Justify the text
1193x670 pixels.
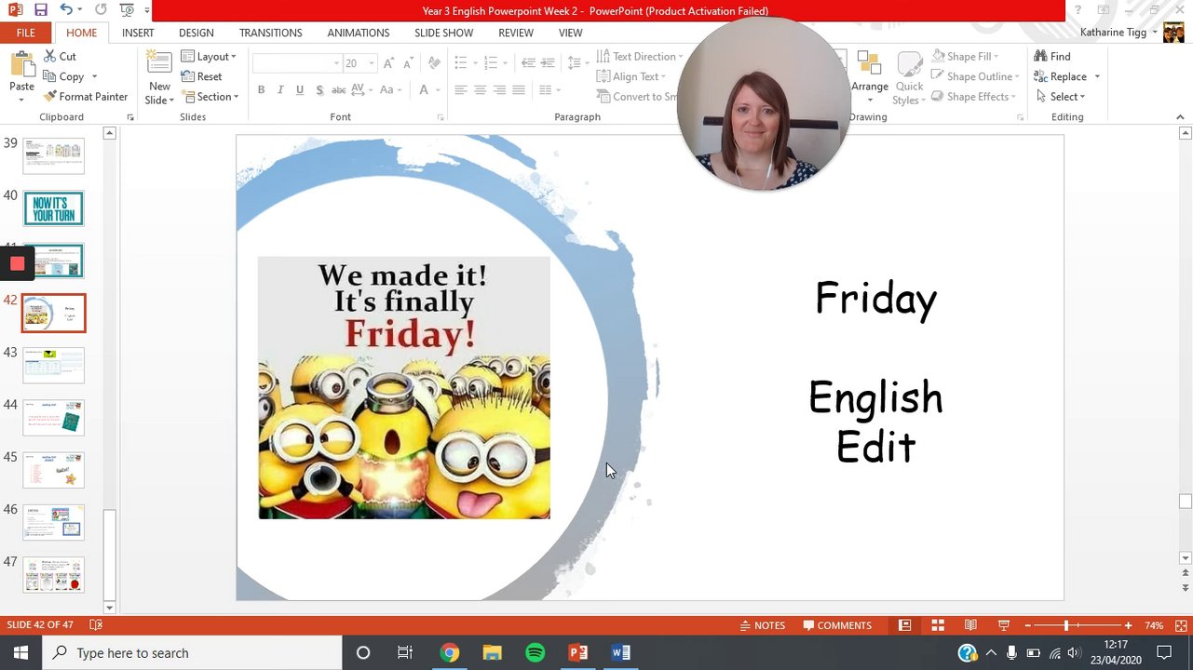click(x=519, y=90)
